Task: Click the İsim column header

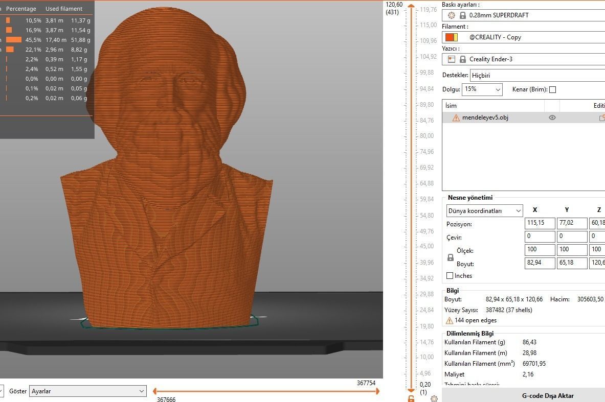Action: (493, 106)
